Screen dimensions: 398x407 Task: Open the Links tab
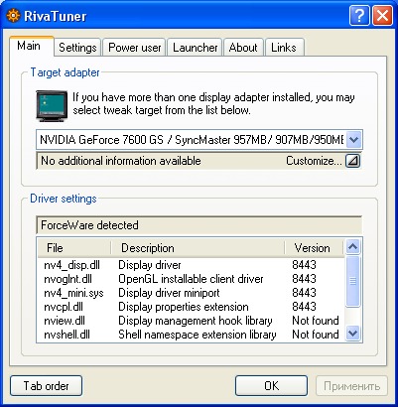pyautogui.click(x=284, y=48)
